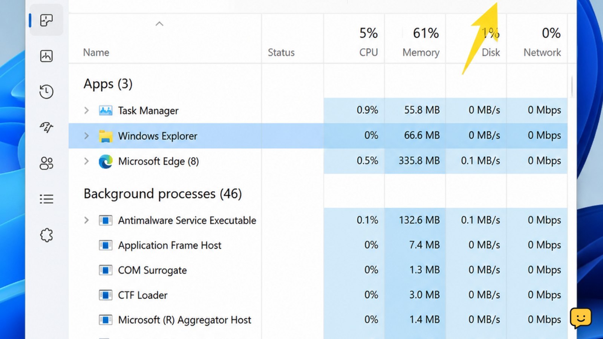The width and height of the screenshot is (603, 339).
Task: Click the Microsoft (R) Aggregator Host icon
Action: 106,320
